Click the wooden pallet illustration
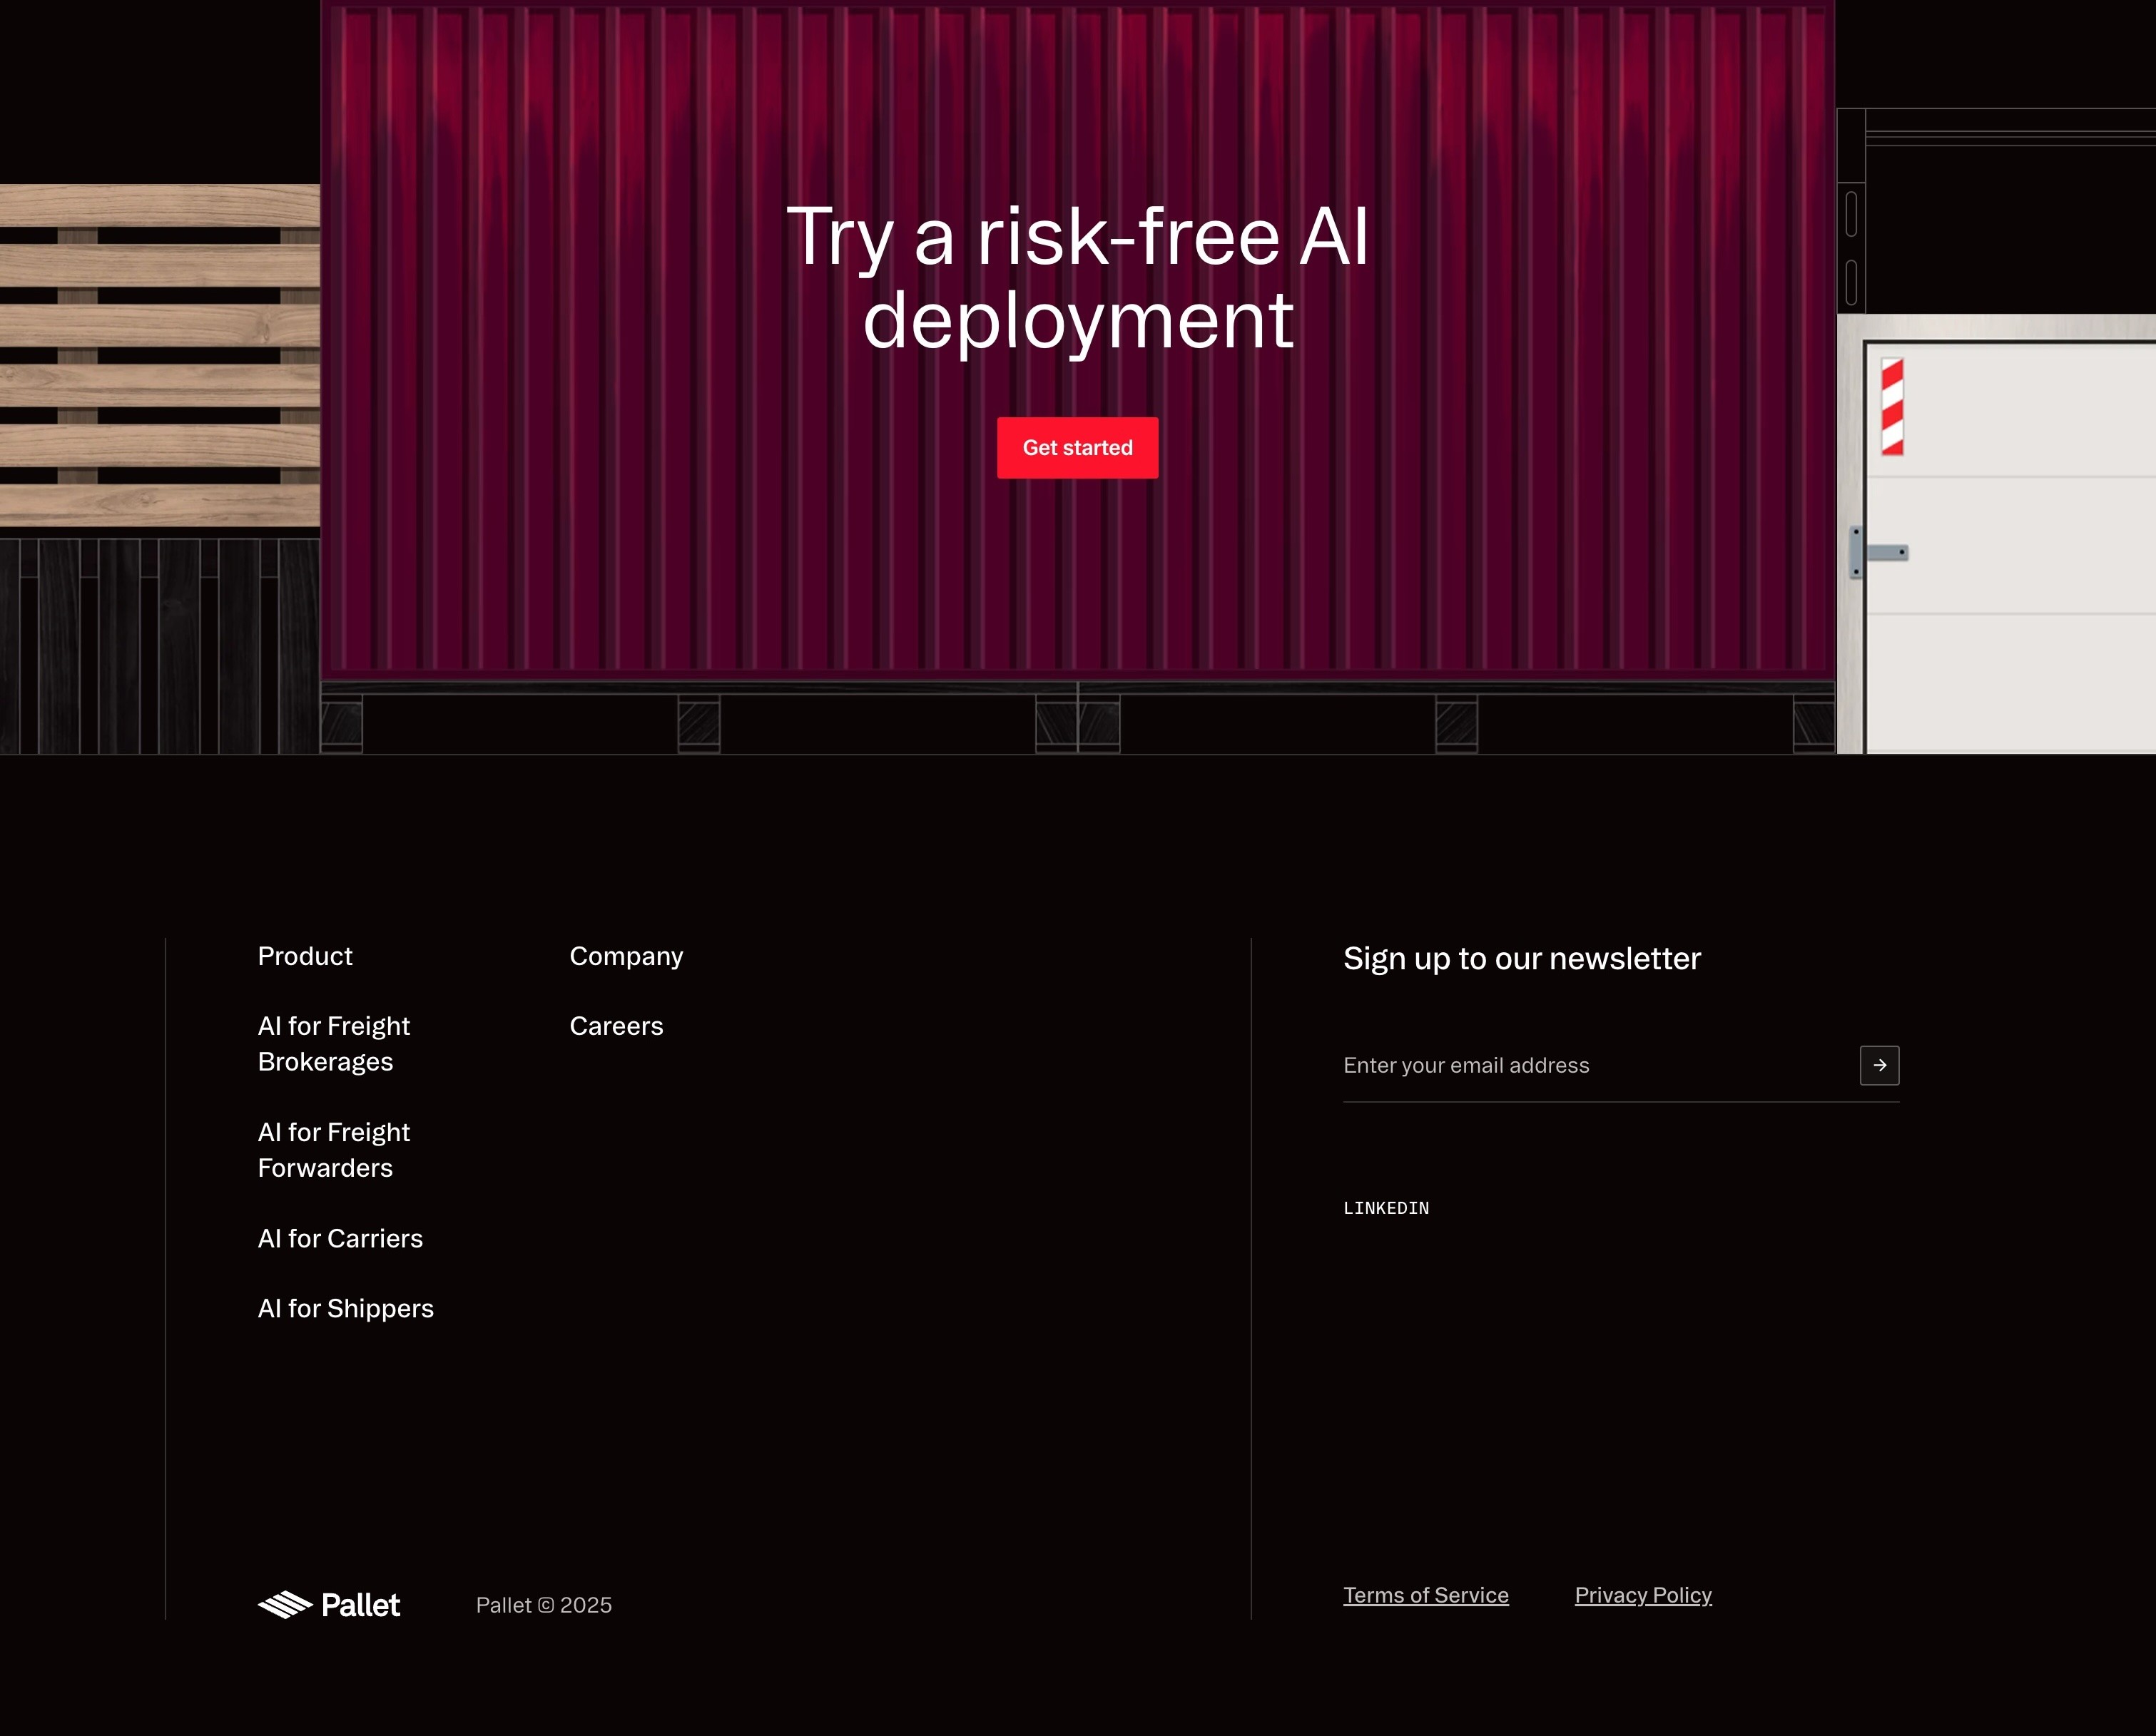 [160, 355]
